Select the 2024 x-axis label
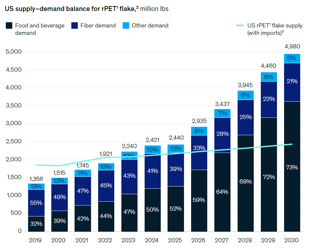 coord(152,240)
